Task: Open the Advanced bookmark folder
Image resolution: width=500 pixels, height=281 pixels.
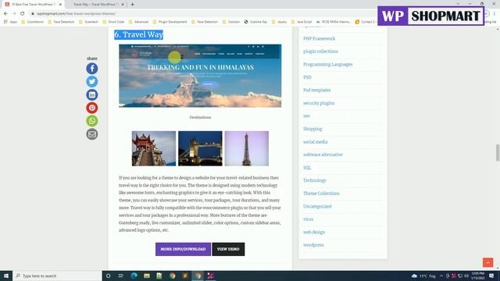Action: coord(138,22)
